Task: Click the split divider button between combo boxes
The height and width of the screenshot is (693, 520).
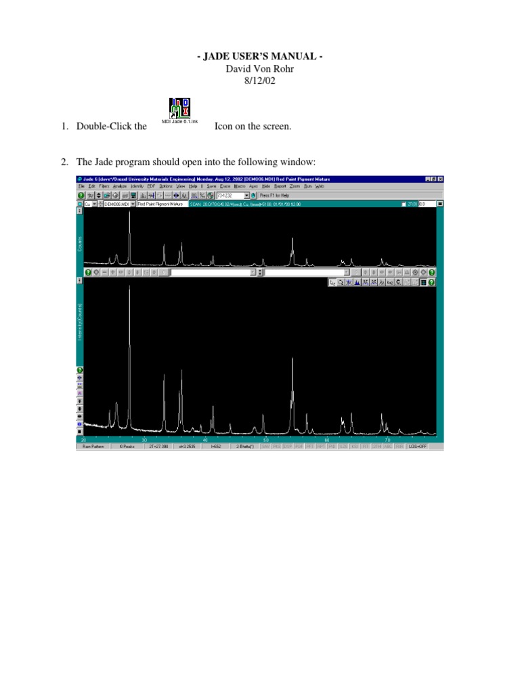Action: pos(261,272)
